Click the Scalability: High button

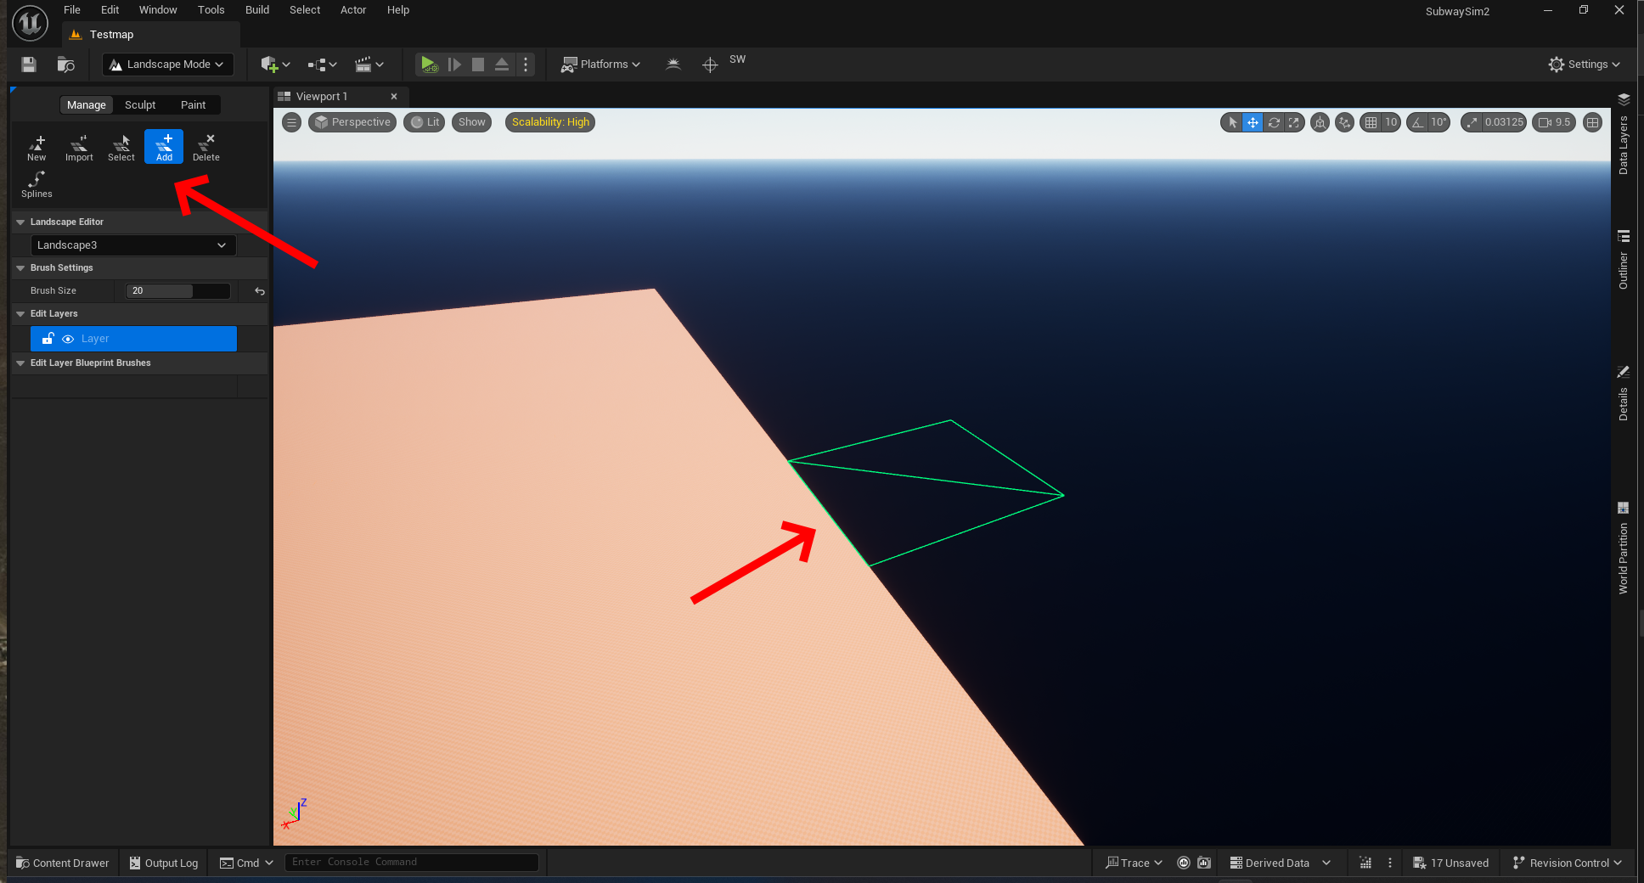550,122
